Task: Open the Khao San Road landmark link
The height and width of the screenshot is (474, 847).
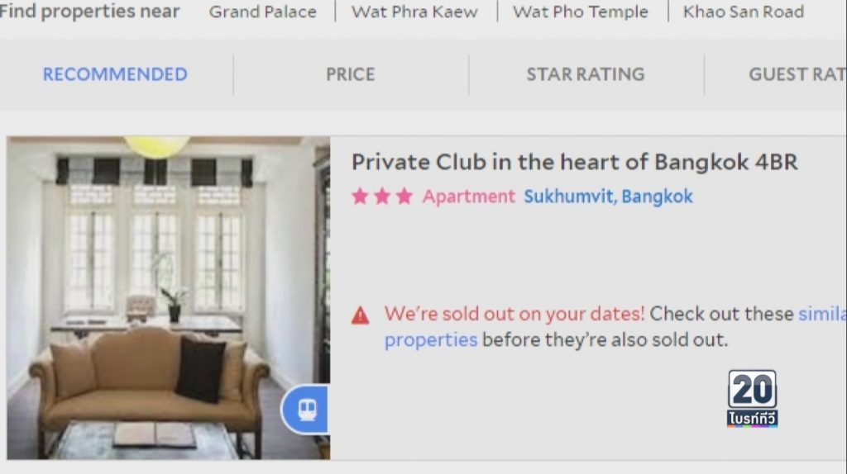Action: coord(744,12)
